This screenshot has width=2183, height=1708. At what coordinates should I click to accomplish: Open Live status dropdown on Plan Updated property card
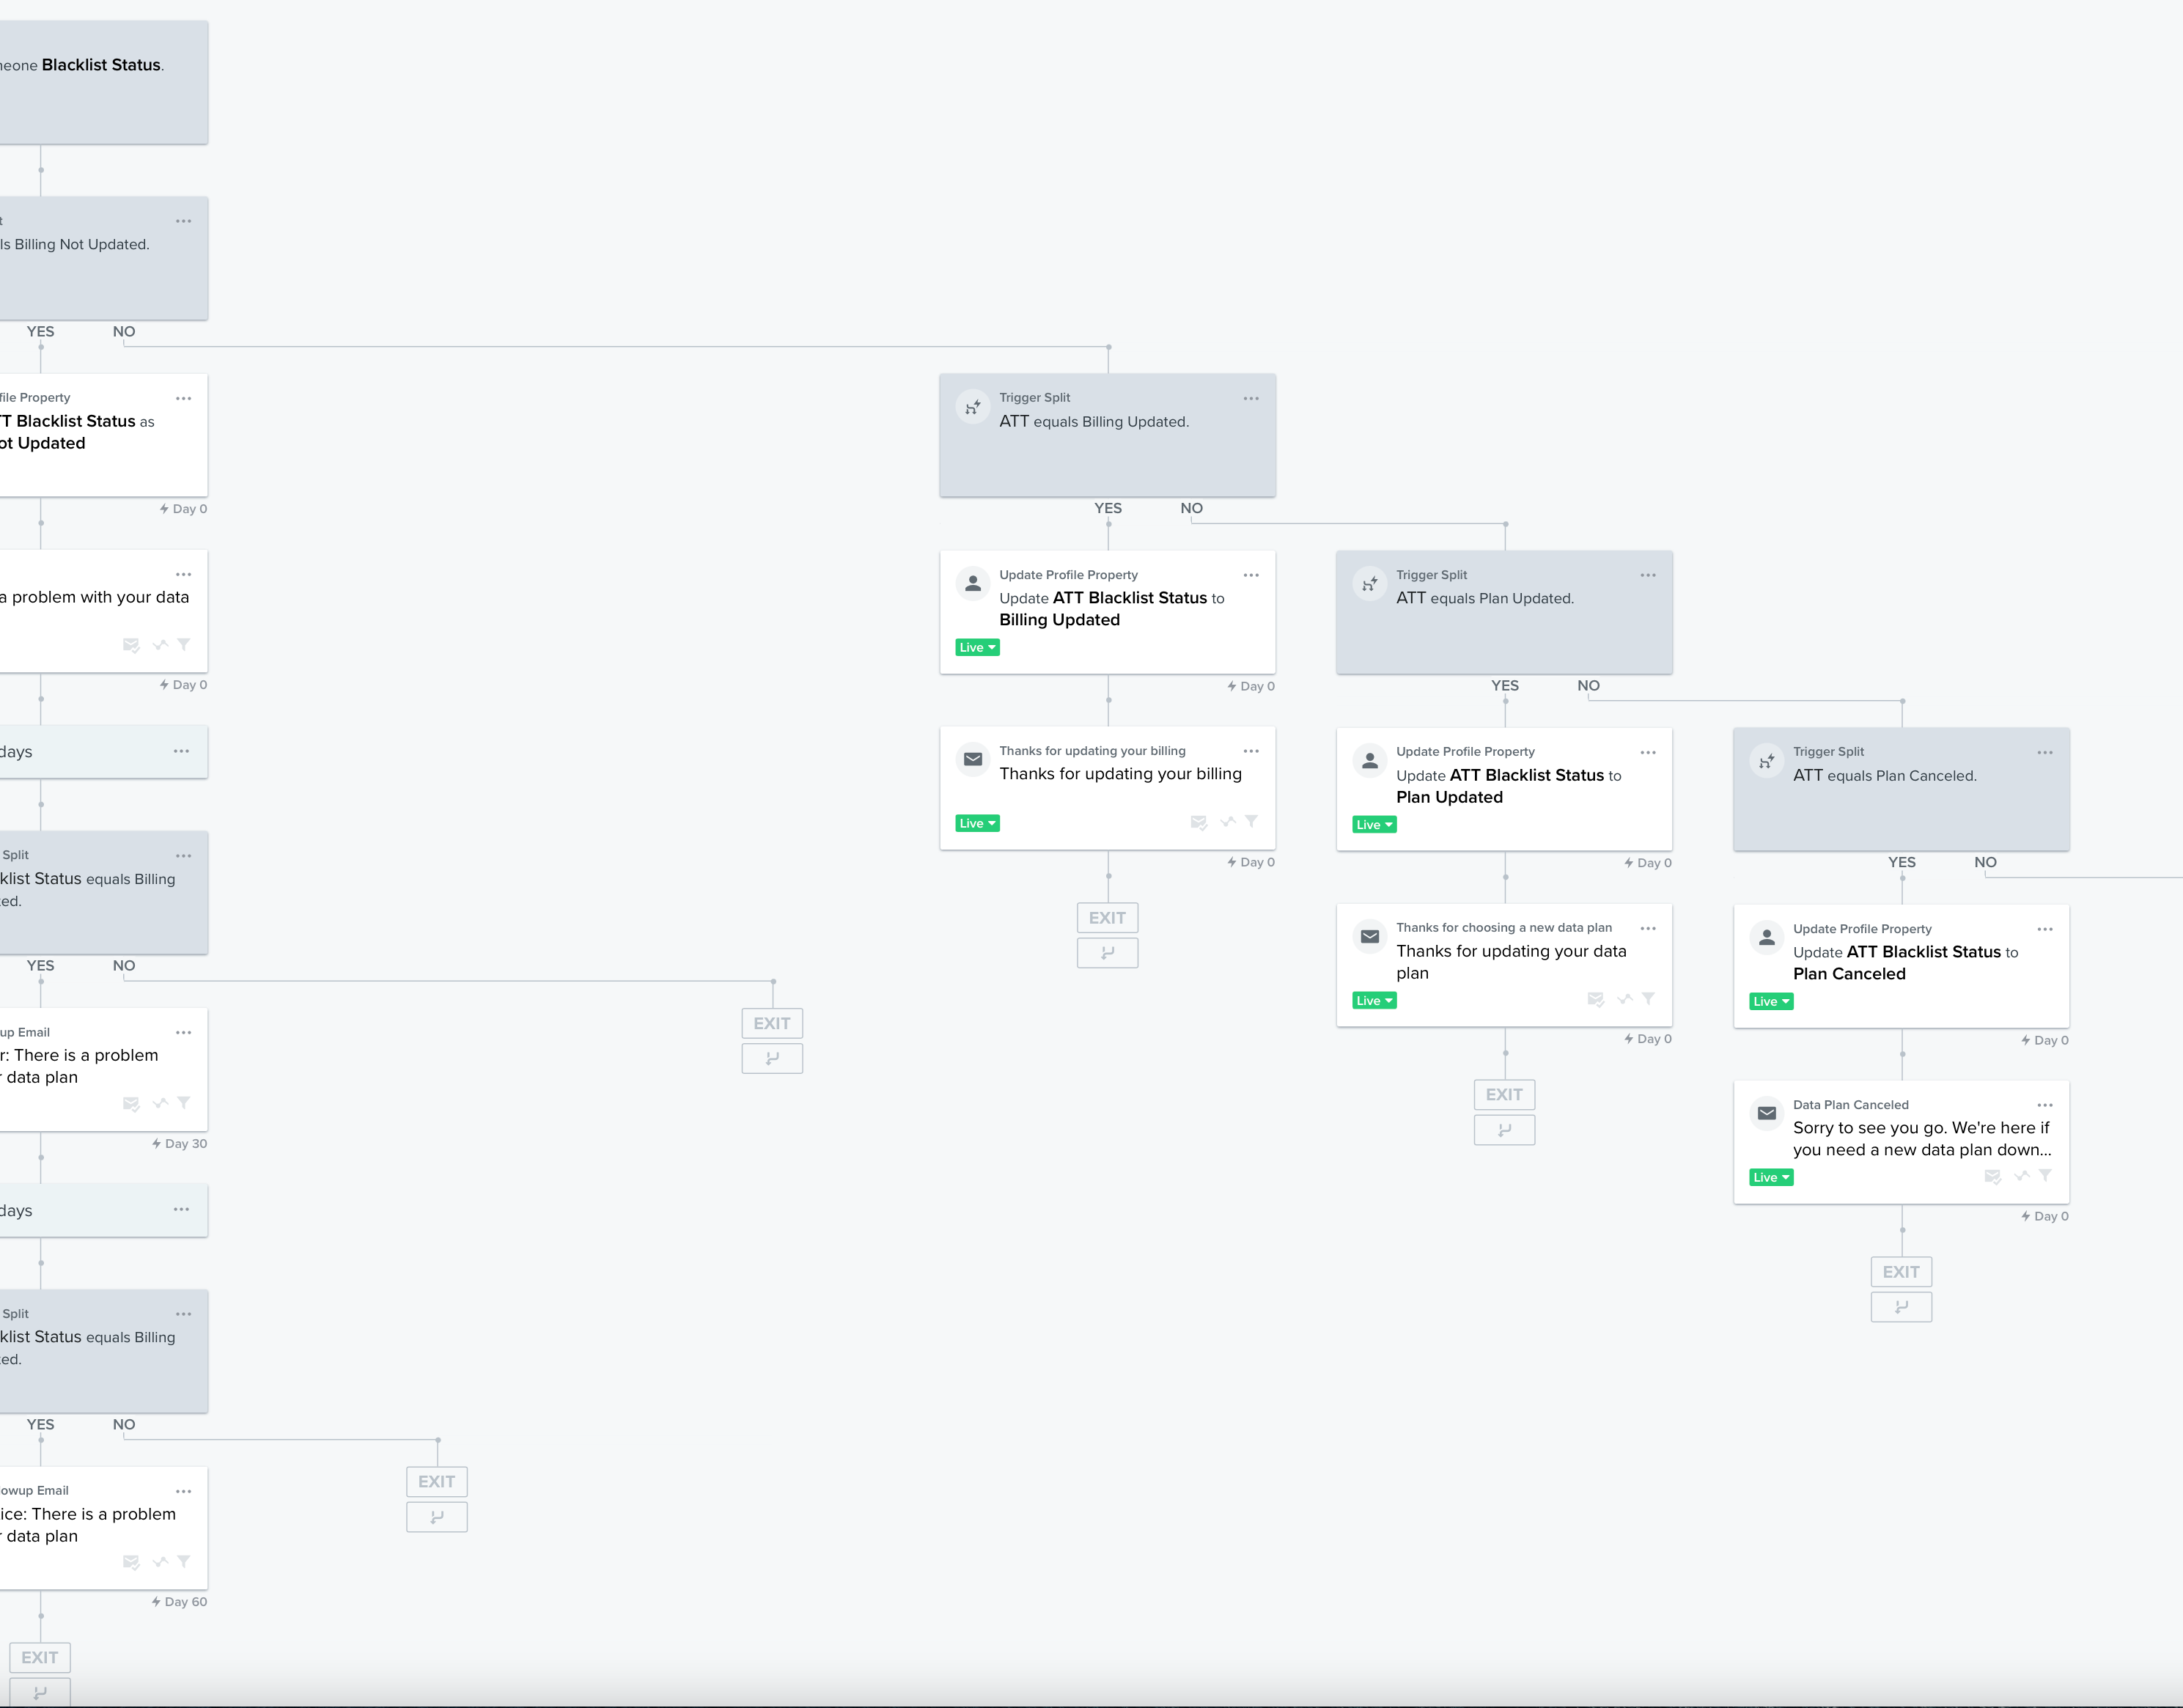pyautogui.click(x=1374, y=825)
